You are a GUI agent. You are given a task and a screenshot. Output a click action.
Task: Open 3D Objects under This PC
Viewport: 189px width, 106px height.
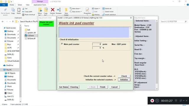coord(11,73)
